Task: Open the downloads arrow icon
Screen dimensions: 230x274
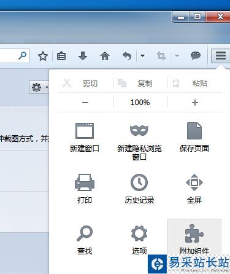Action: pos(83,56)
